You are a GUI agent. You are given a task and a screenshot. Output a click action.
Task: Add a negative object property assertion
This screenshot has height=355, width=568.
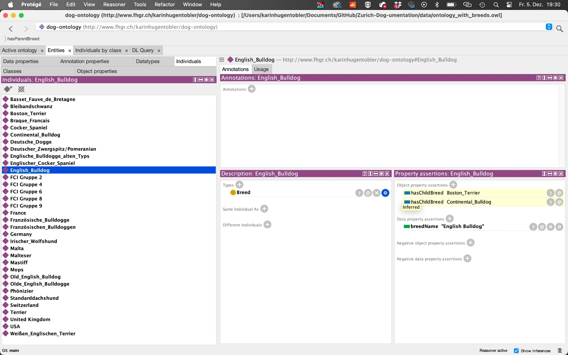471,243
